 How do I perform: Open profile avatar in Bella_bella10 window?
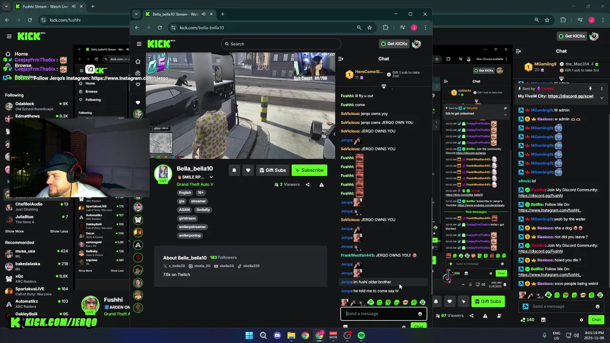point(417,44)
